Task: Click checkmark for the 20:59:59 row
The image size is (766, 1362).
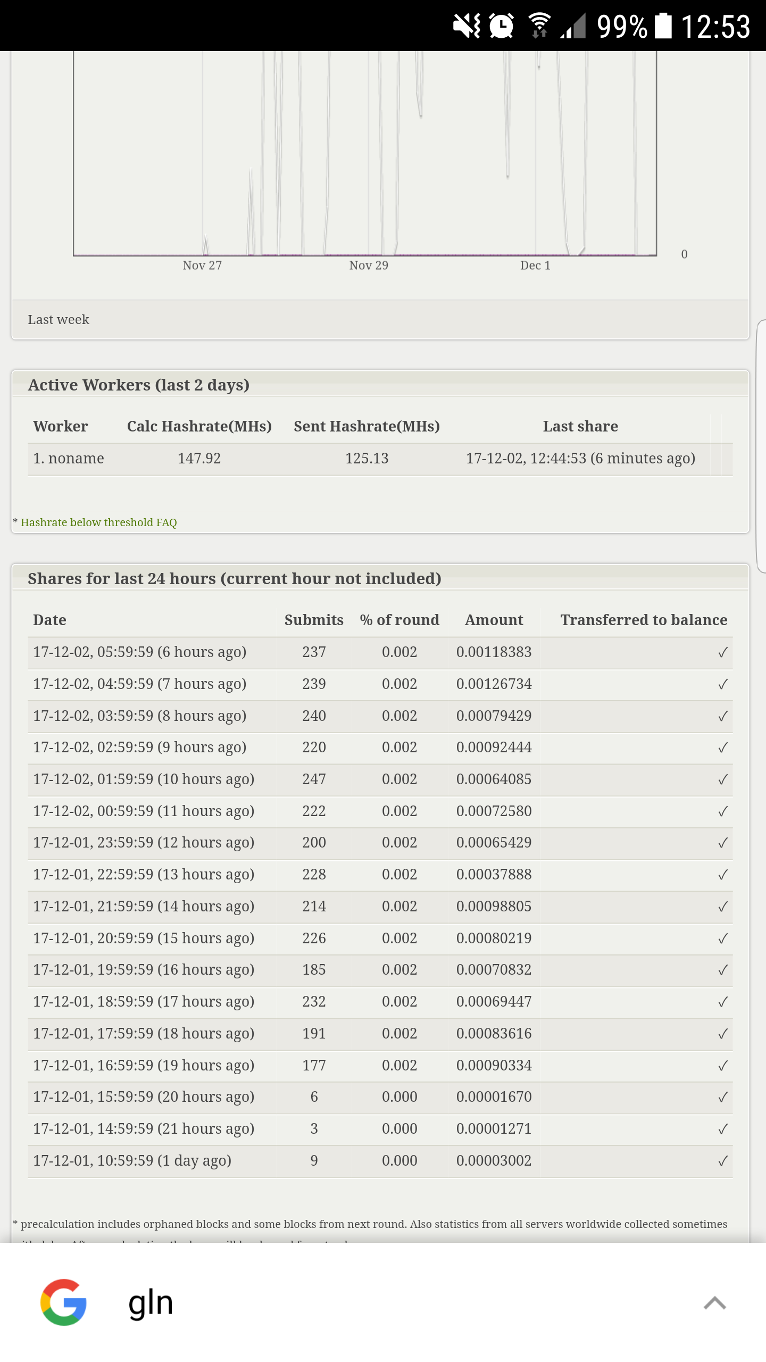Action: [722, 939]
